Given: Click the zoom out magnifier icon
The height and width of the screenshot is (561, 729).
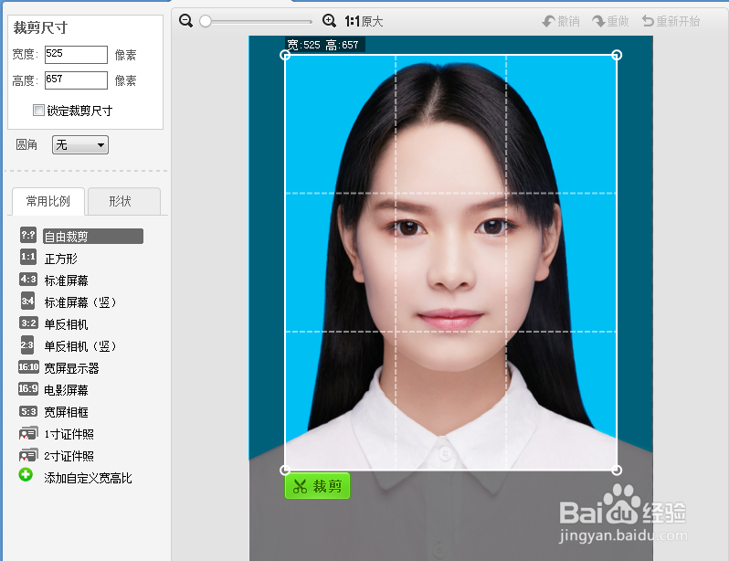Looking at the screenshot, I should [186, 21].
